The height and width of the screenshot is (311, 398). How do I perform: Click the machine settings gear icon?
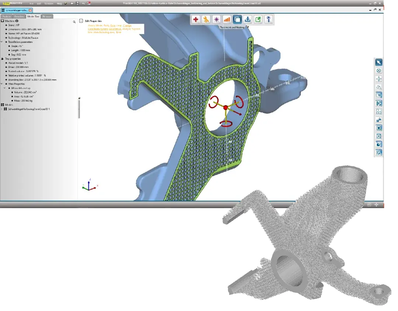(x=17, y=21)
